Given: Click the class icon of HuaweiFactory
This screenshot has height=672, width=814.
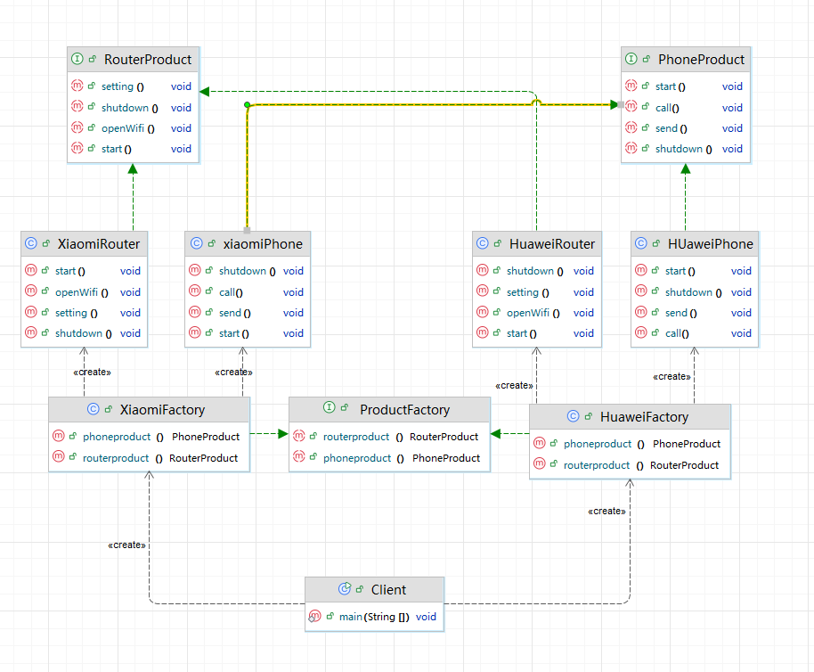Looking at the screenshot, I should pos(574,416).
